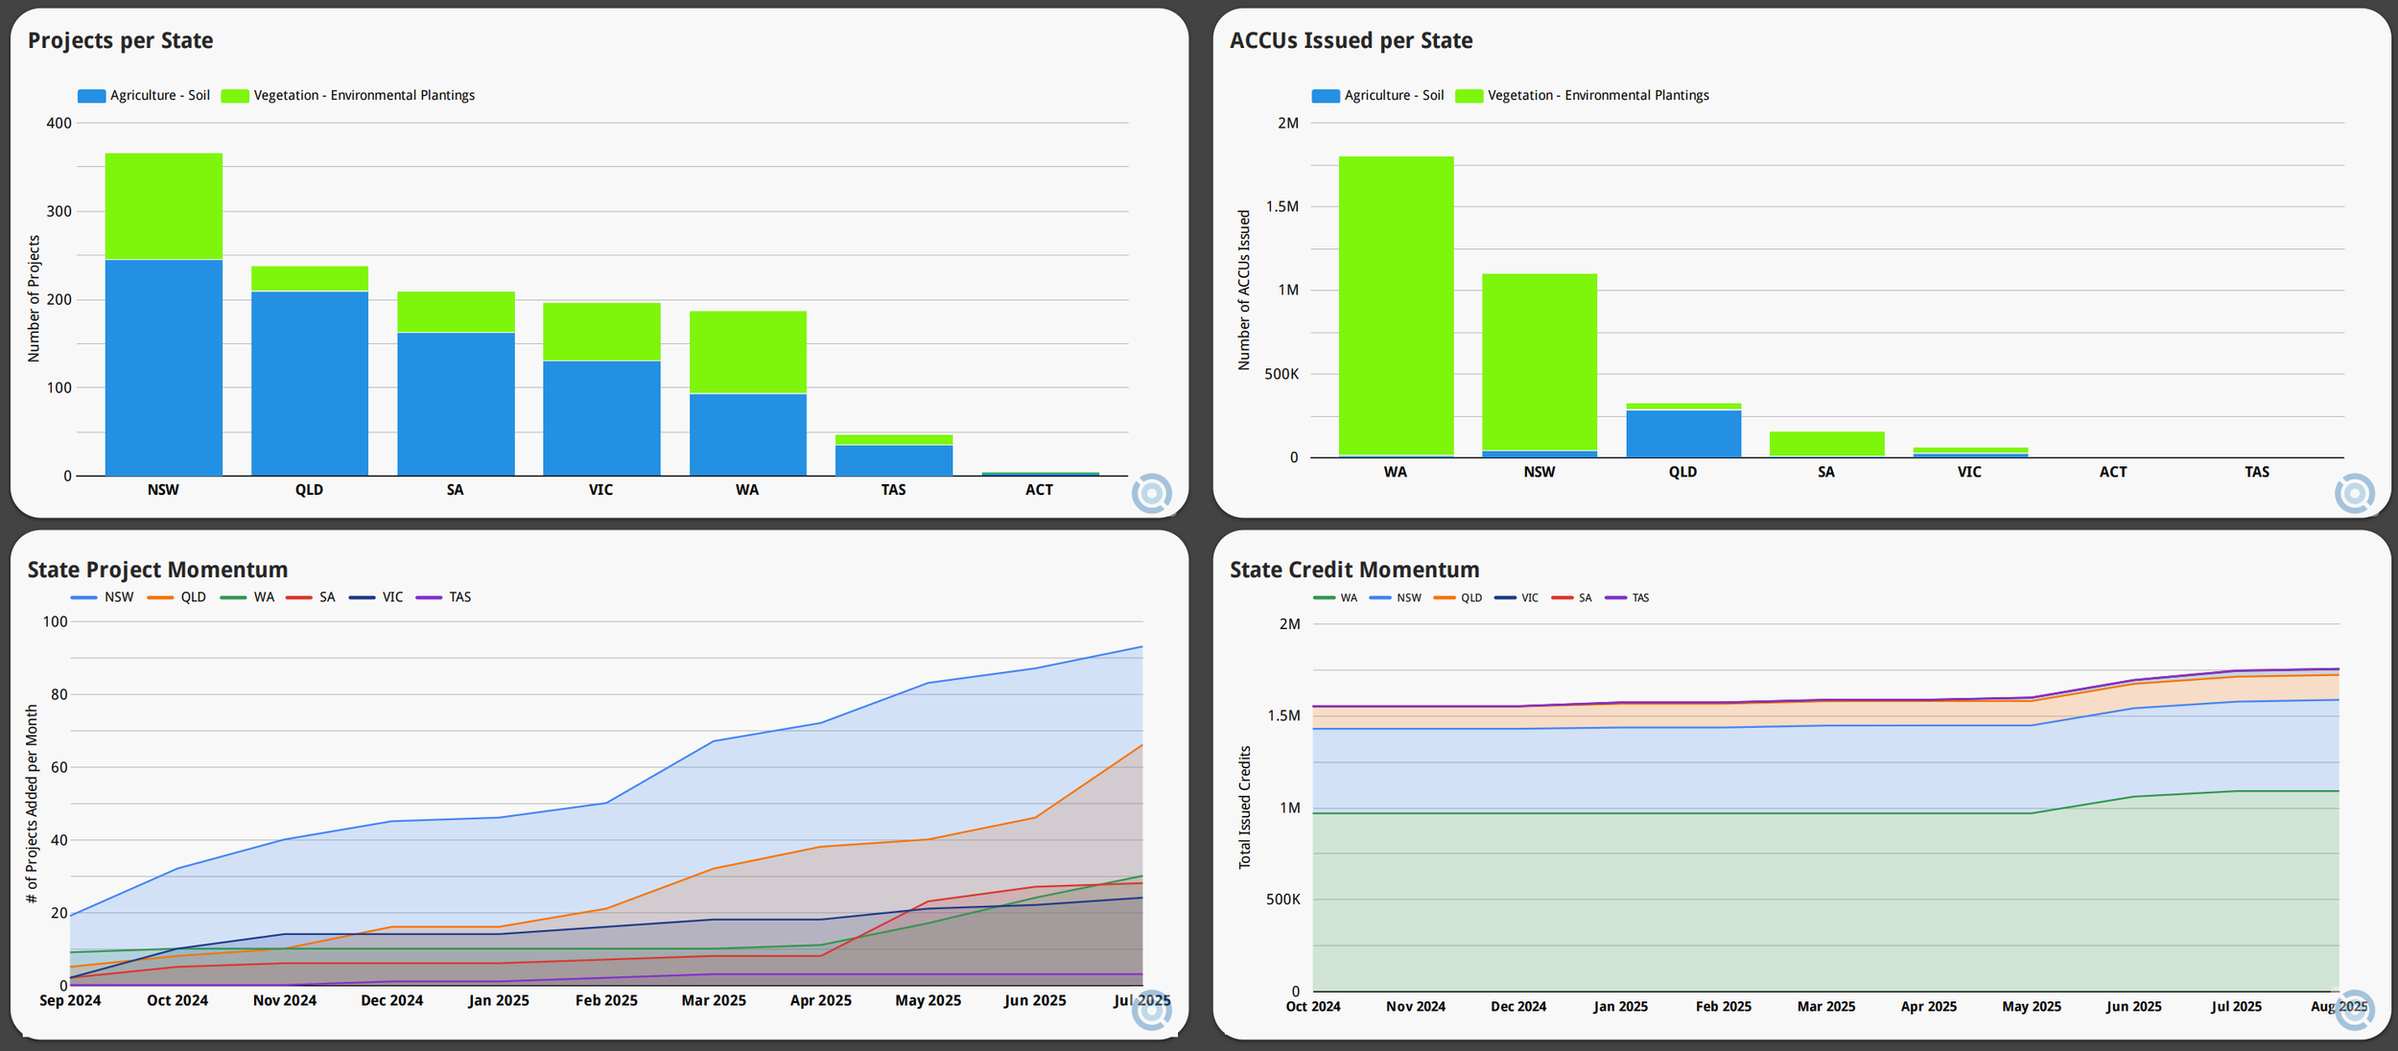Image resolution: width=2398 pixels, height=1051 pixels.
Task: Click 'Mar 2025' axis label in Project Momentum
Action: click(714, 1000)
